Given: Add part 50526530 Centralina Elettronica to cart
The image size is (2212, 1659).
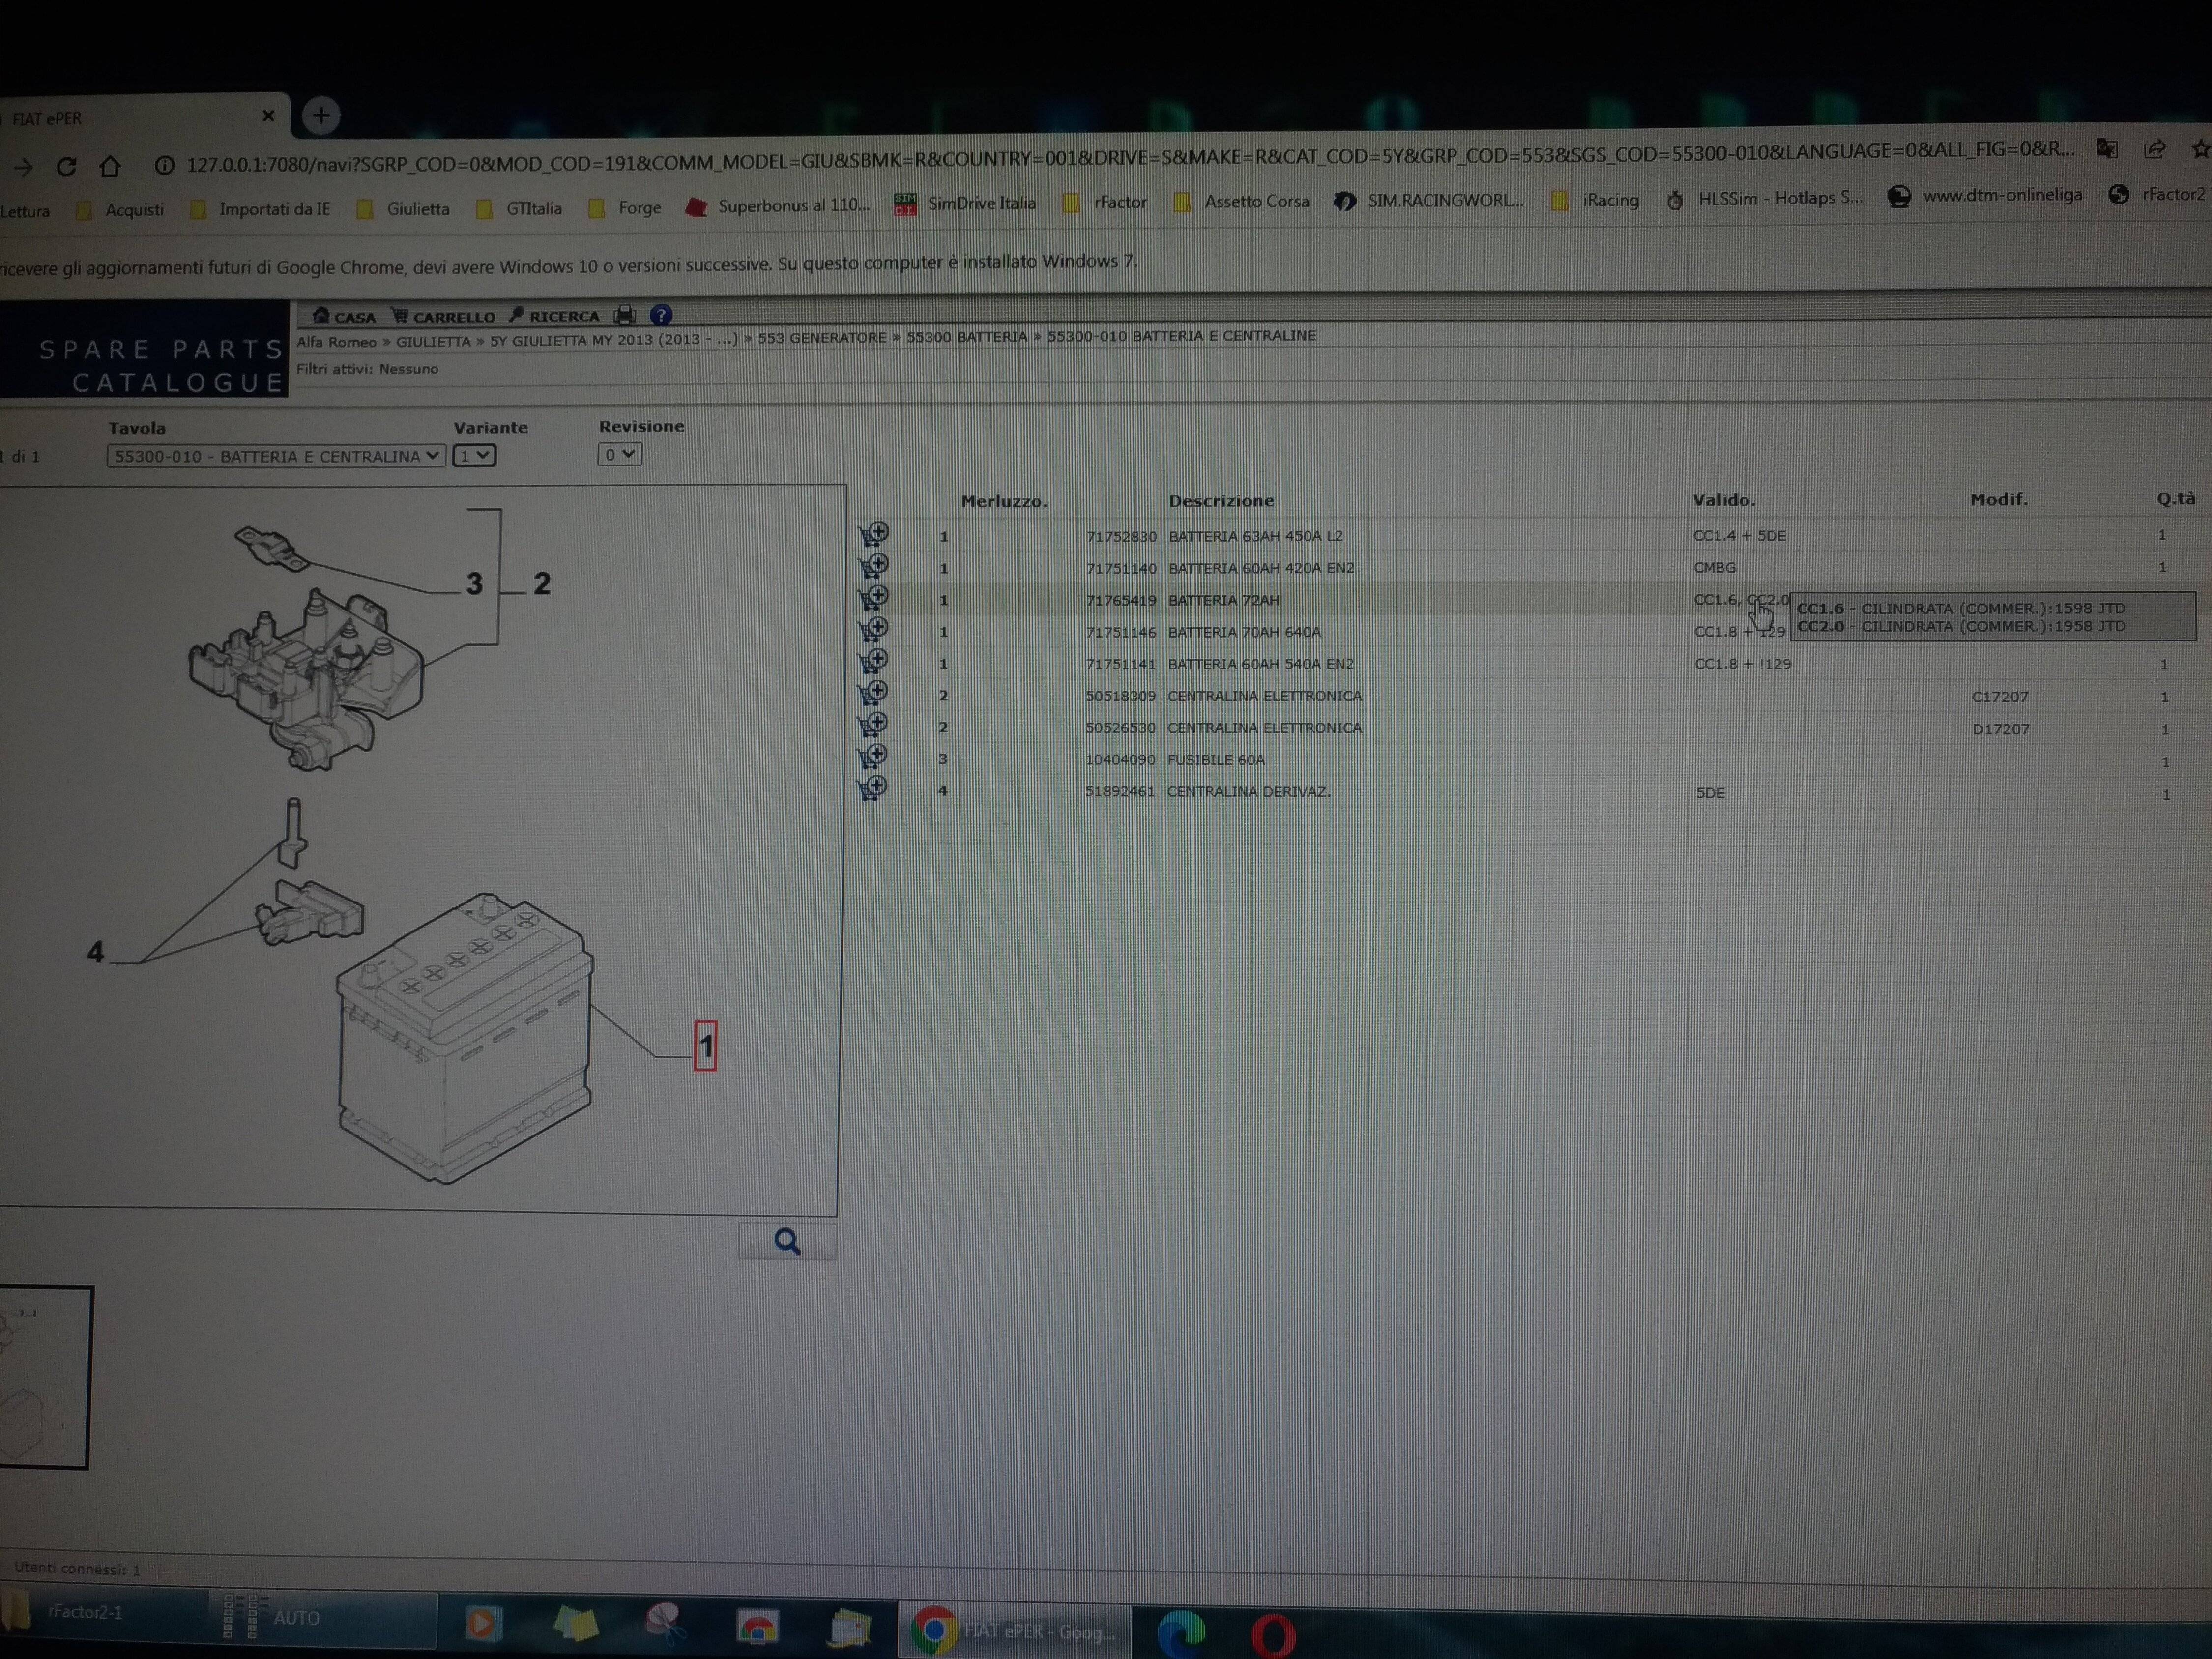Looking at the screenshot, I should point(873,724).
